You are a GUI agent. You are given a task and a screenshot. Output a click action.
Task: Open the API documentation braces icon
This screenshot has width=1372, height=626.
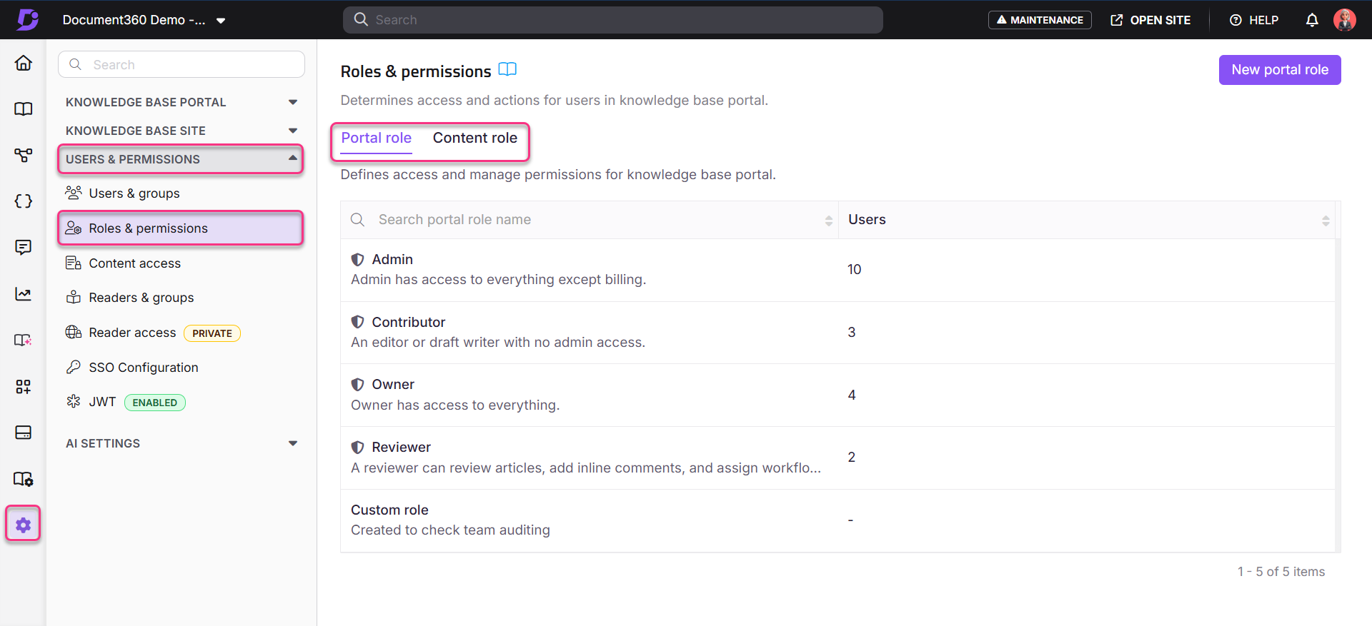pos(24,201)
